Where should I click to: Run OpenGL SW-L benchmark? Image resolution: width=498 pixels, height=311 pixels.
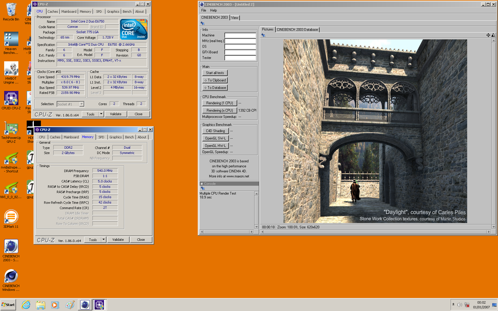[216, 138]
